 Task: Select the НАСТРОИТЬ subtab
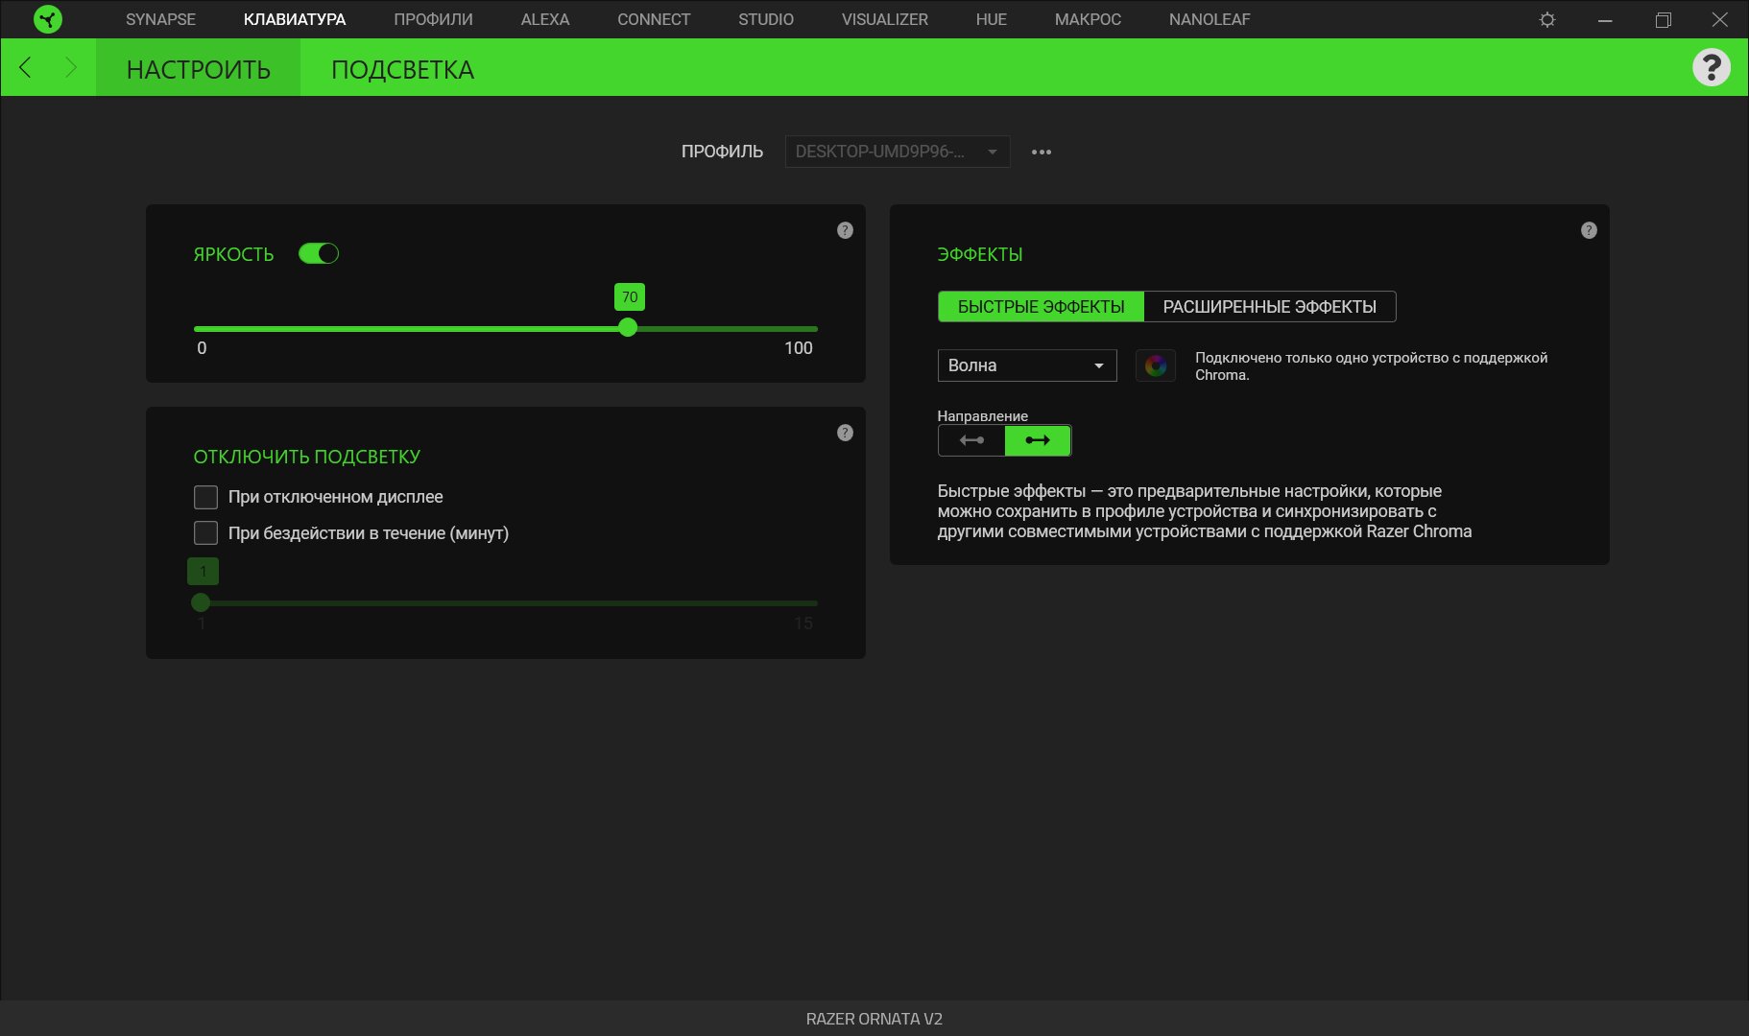coord(199,69)
